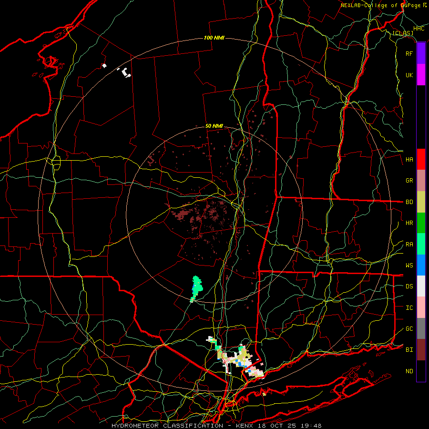The image size is (429, 429).
Task: Click the green rain echo near 50 NMI ring
Action: click(196, 289)
